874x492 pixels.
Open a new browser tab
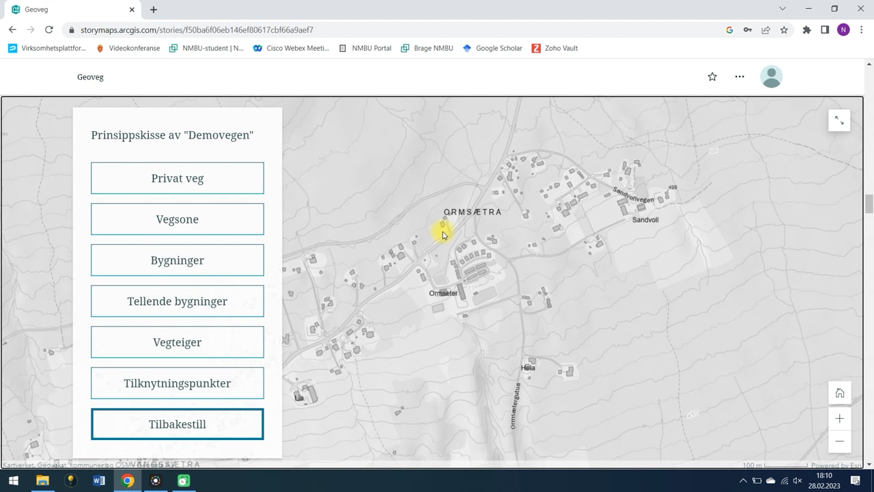(x=154, y=10)
